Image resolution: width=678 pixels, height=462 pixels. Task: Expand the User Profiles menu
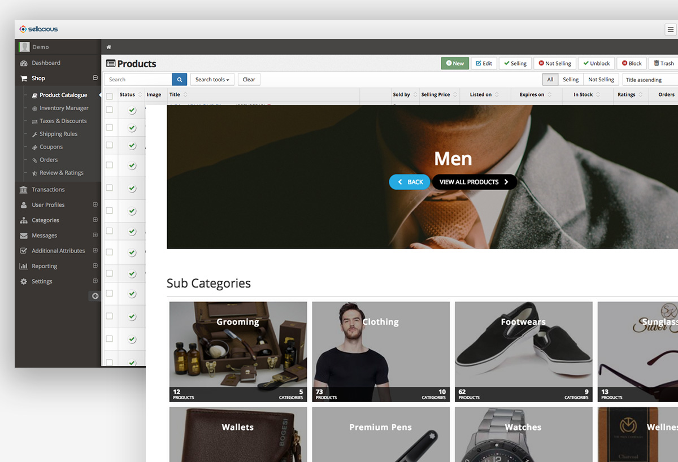(x=95, y=204)
